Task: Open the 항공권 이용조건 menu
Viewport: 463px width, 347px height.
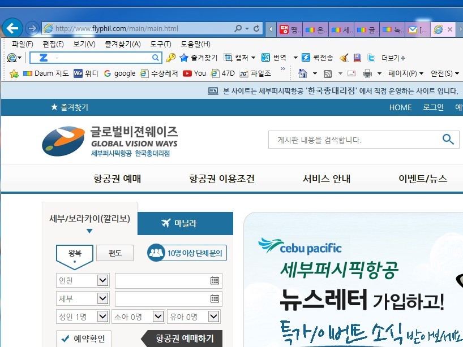Action: click(222, 179)
